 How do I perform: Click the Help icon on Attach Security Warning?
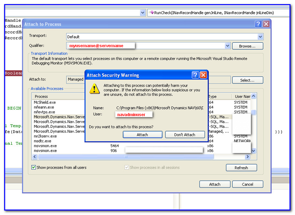(195, 75)
